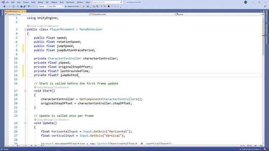Open the Build menu

pyautogui.click(x=33, y=2)
